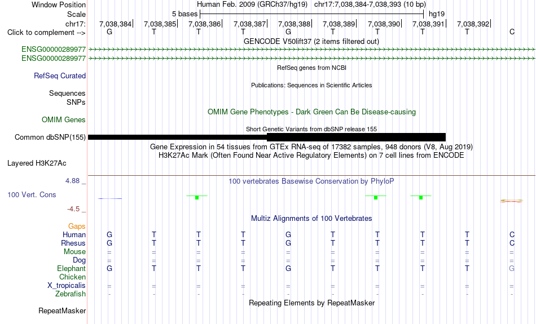Click the RepeatMasker track label
The width and height of the screenshot is (536, 324).
62,310
